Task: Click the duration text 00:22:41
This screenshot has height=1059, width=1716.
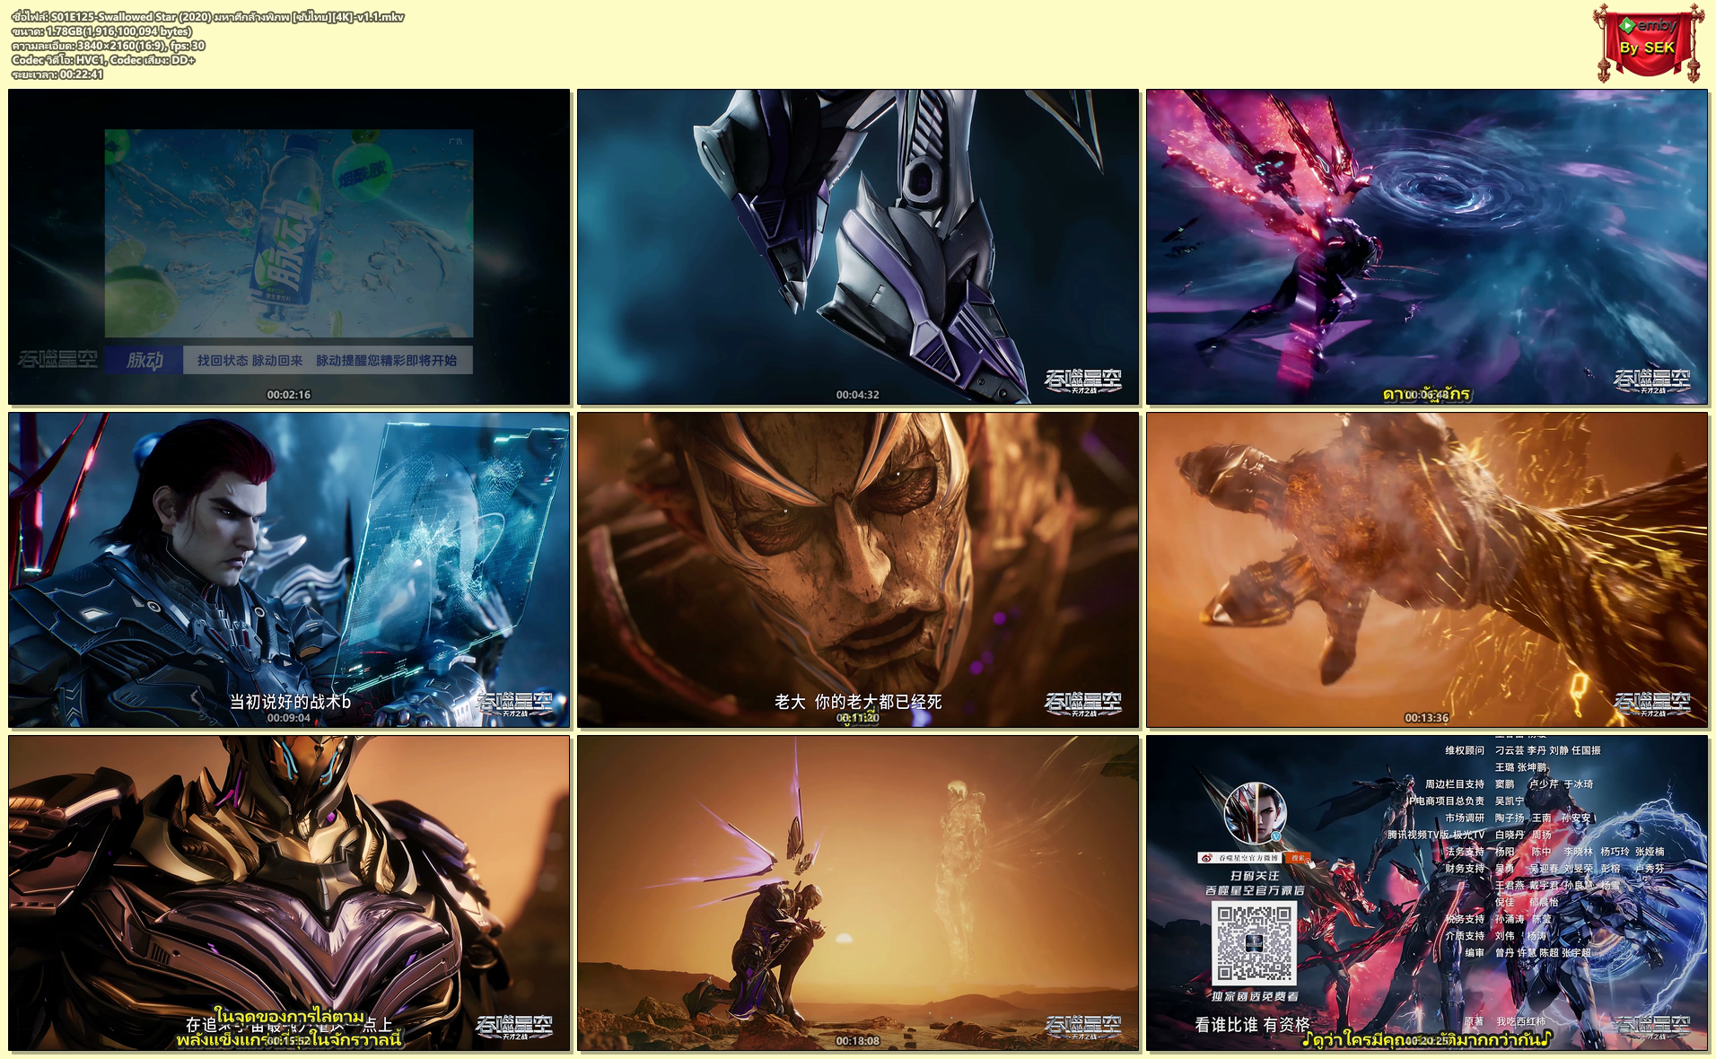Action: pyautogui.click(x=57, y=74)
